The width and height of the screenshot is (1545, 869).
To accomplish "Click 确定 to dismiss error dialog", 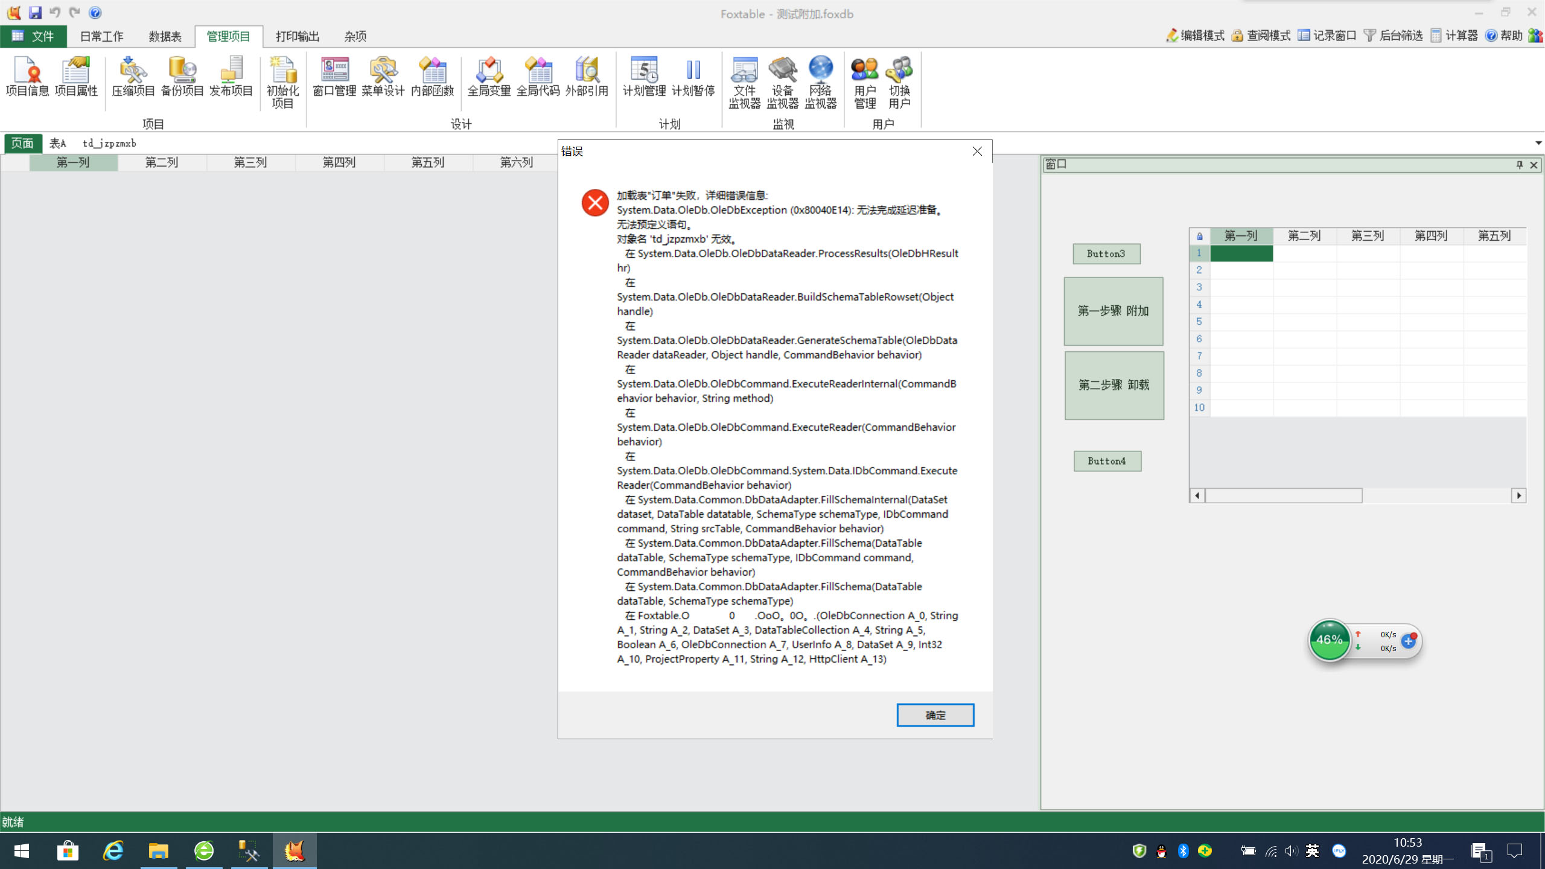I will (935, 715).
